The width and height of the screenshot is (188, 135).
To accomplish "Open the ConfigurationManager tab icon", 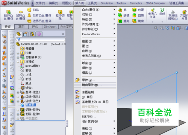I will point(32,34).
